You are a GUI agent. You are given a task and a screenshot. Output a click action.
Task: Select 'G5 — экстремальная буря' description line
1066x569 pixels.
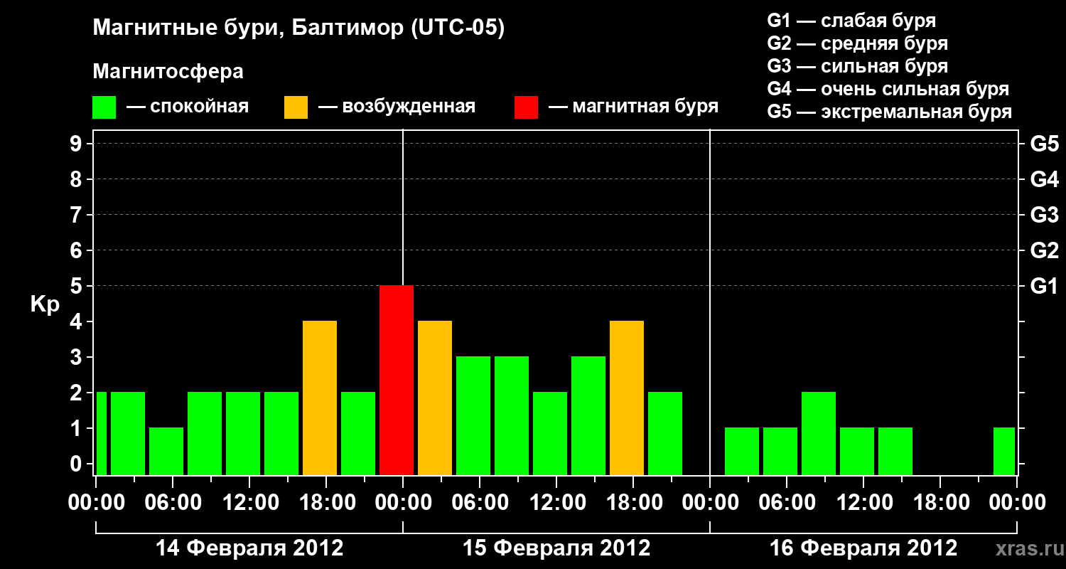tap(889, 112)
